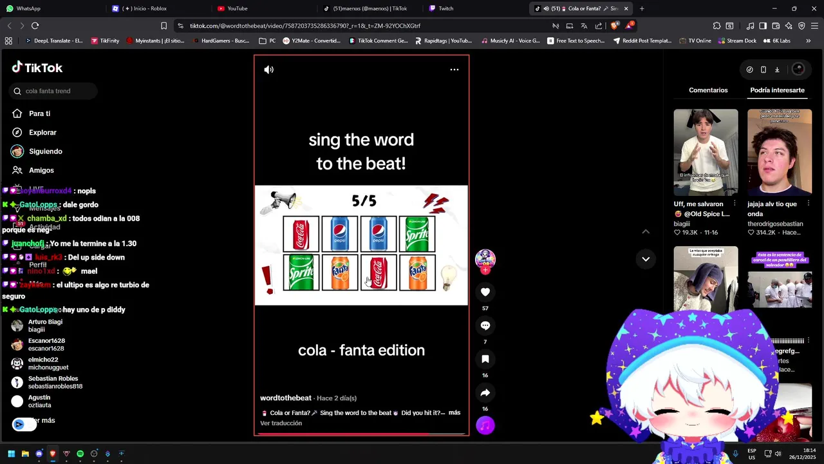Switch to the Podría interesarte tab

coord(777,90)
